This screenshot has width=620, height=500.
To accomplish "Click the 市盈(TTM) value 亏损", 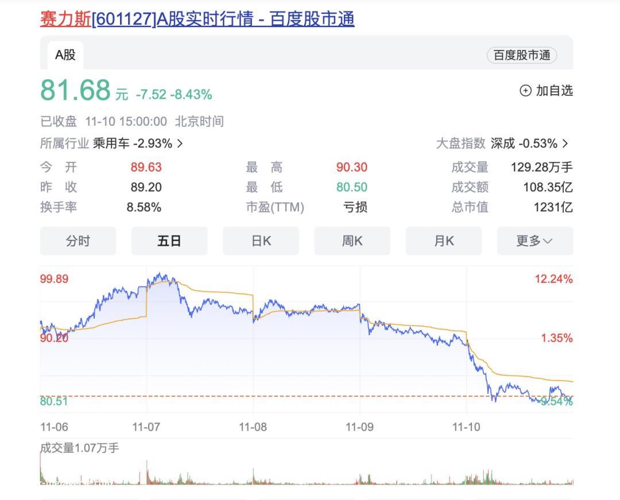I will coord(355,207).
